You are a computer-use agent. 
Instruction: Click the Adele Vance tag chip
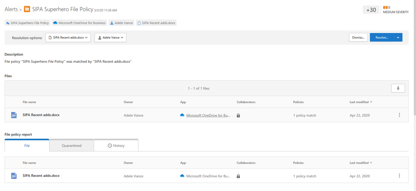[x=122, y=23]
